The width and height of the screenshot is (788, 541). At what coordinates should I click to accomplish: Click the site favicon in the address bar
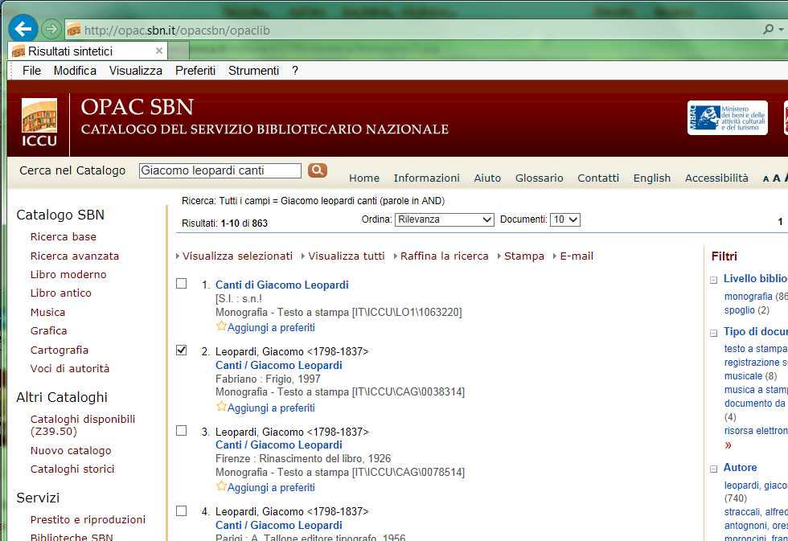[x=74, y=30]
